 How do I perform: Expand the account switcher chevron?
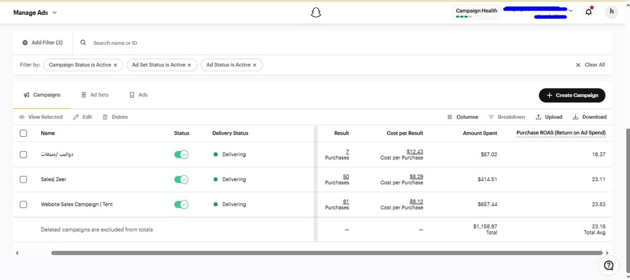(x=571, y=10)
